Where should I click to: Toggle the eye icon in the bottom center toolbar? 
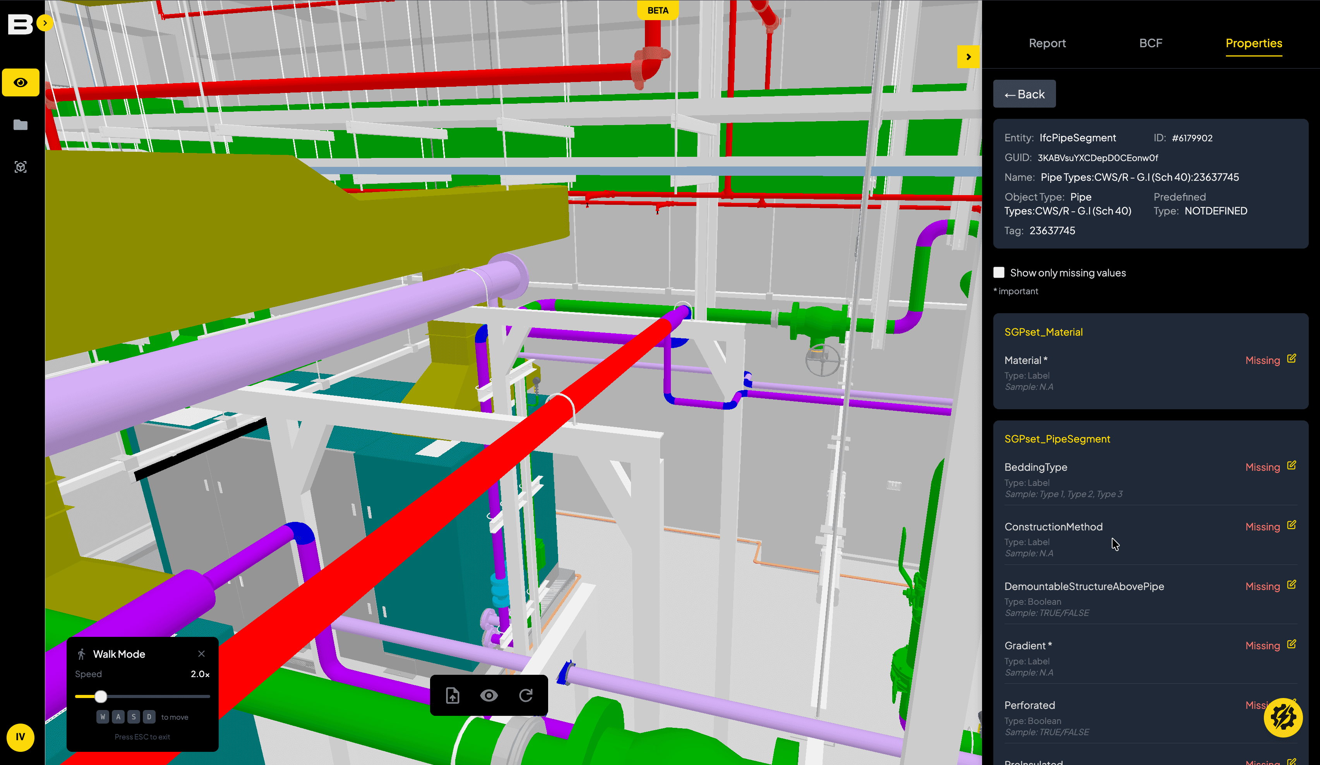pyautogui.click(x=489, y=695)
